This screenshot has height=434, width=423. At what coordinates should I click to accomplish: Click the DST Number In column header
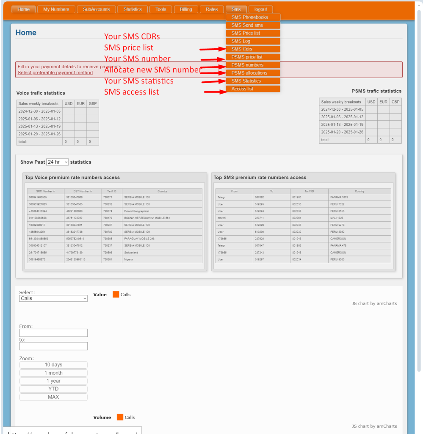(83, 191)
